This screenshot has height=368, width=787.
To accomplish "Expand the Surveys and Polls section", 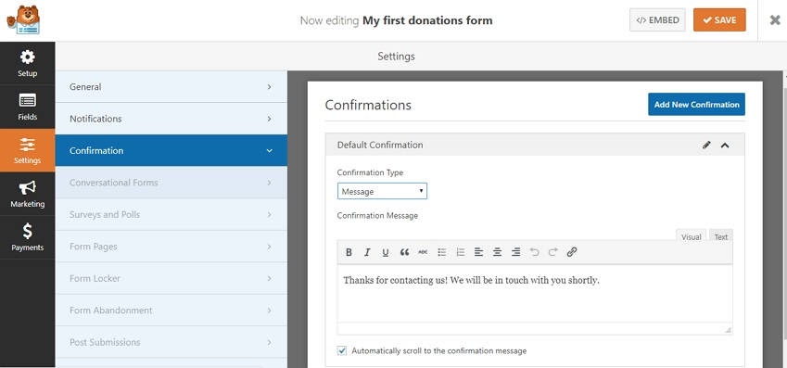I will coord(171,214).
